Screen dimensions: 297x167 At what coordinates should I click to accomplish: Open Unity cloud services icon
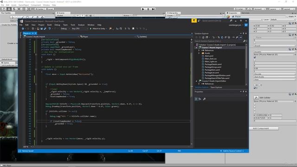[250, 9]
